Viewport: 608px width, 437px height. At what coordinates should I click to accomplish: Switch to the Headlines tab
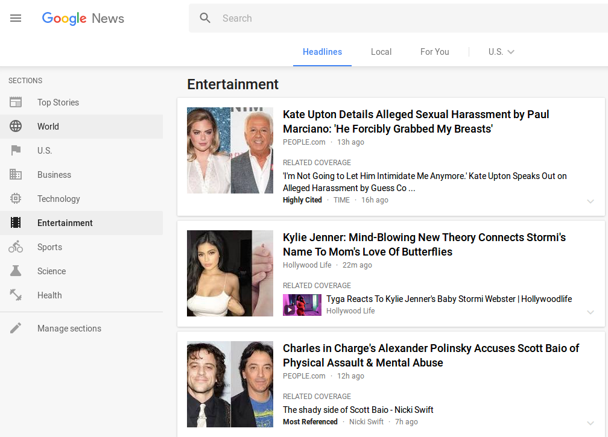(x=322, y=52)
